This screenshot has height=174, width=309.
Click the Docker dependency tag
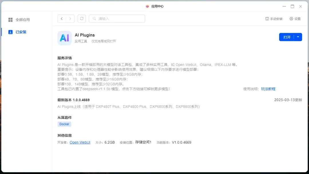[64, 124]
